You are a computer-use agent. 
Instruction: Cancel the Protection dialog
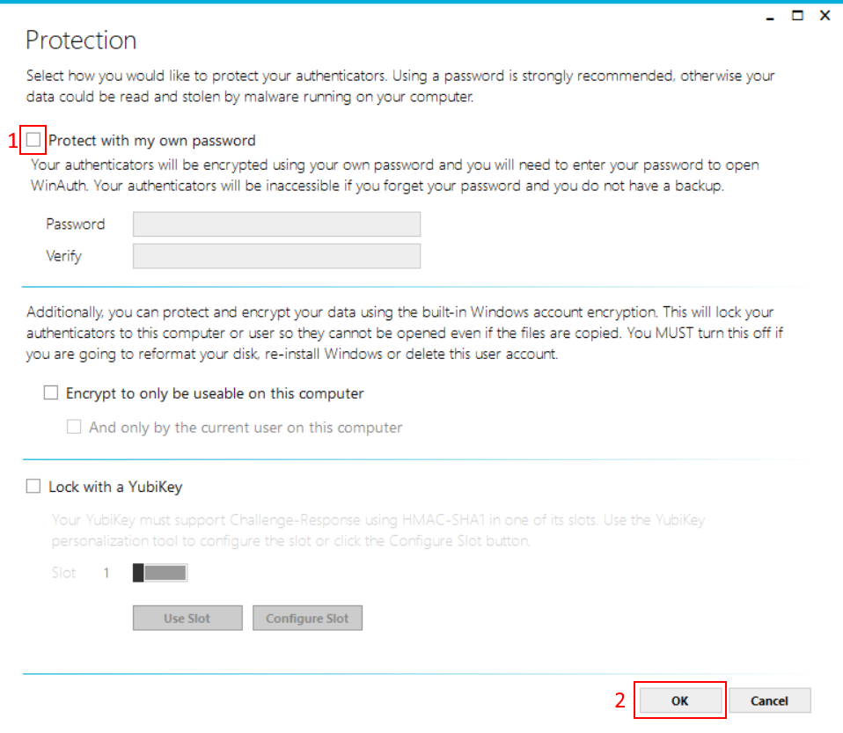[x=769, y=700]
